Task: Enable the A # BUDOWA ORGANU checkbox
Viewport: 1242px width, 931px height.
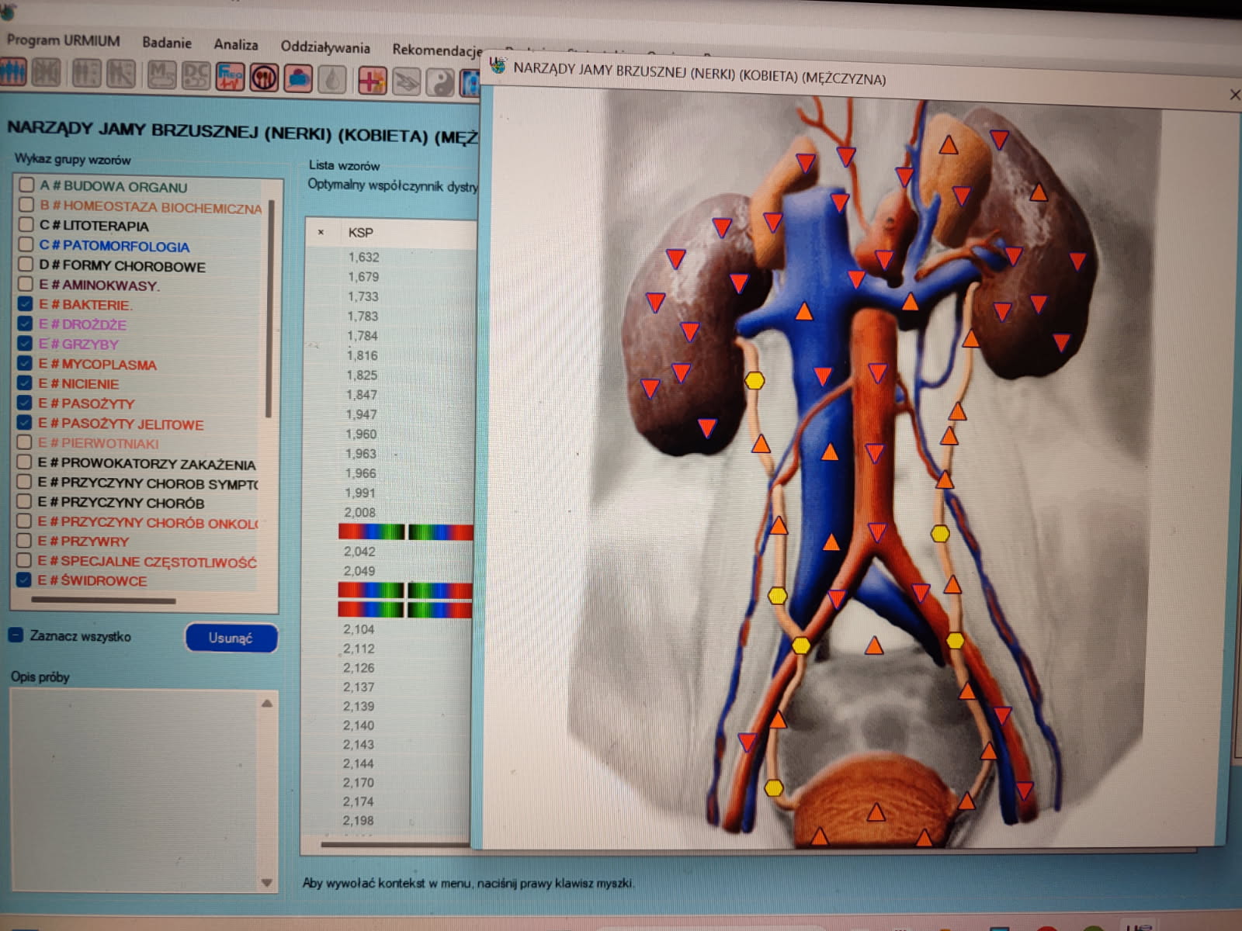Action: pyautogui.click(x=27, y=185)
